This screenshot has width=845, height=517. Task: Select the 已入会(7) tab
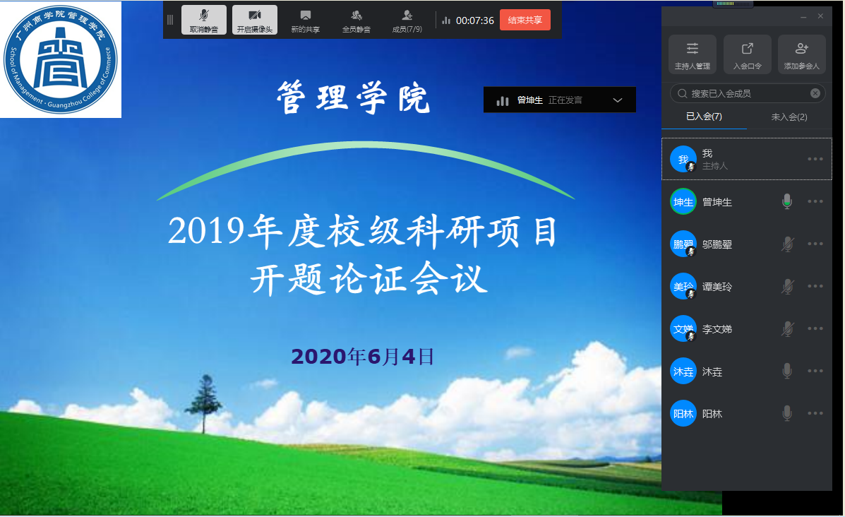704,117
